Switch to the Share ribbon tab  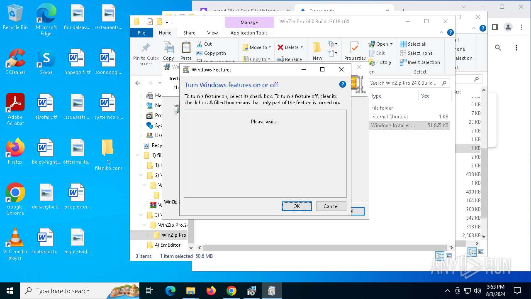189,33
